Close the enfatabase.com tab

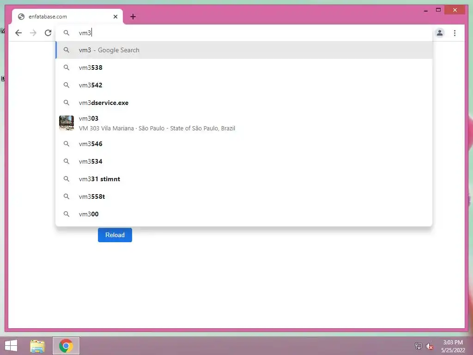point(115,17)
